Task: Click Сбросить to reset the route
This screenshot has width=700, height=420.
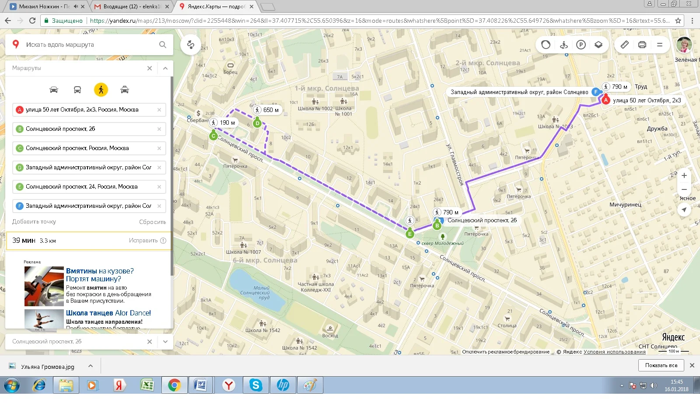Action: (x=153, y=222)
